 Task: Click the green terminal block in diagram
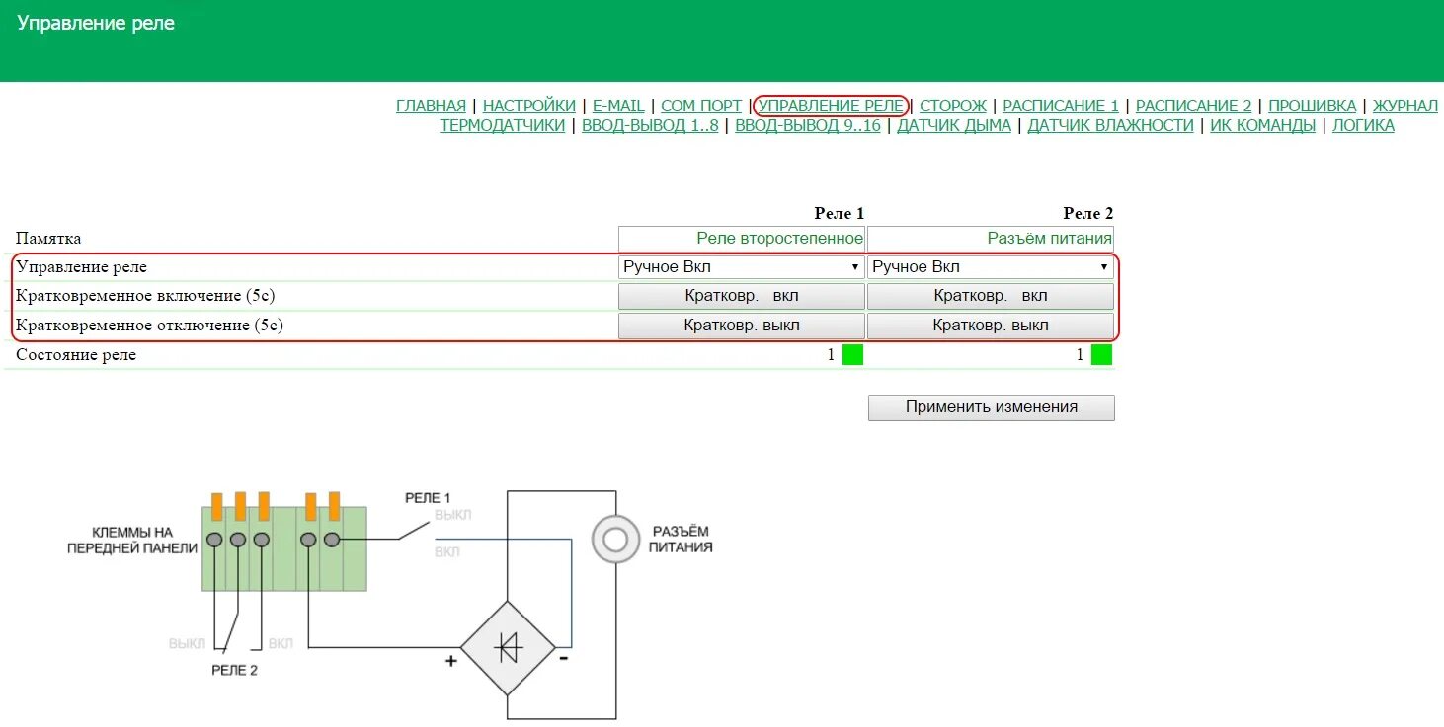[x=284, y=548]
